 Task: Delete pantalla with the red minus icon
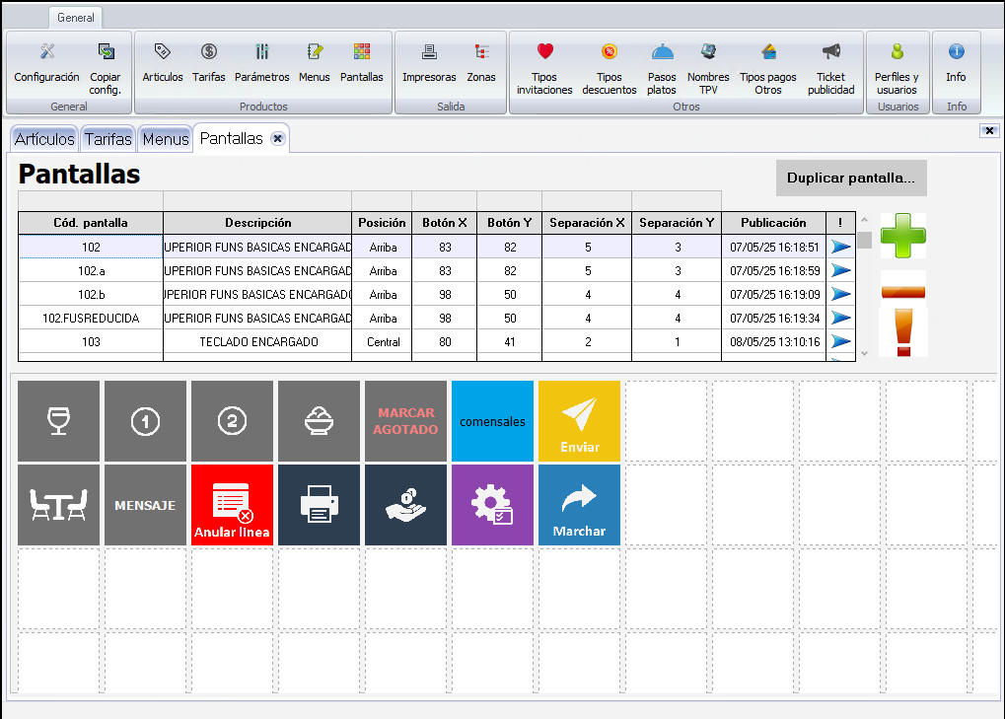click(903, 292)
